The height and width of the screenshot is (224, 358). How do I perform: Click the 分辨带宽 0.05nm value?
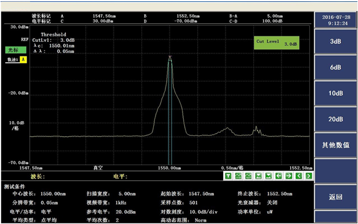coord(49,203)
